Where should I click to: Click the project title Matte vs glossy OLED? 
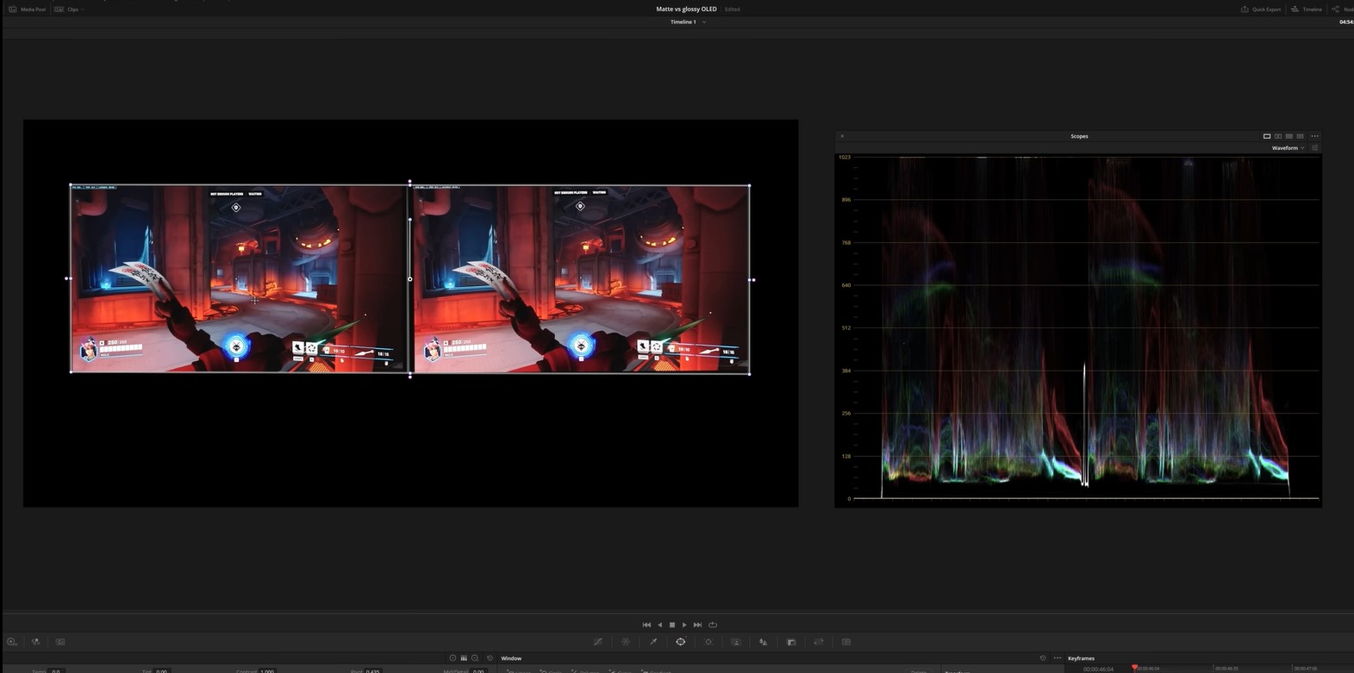tap(686, 9)
